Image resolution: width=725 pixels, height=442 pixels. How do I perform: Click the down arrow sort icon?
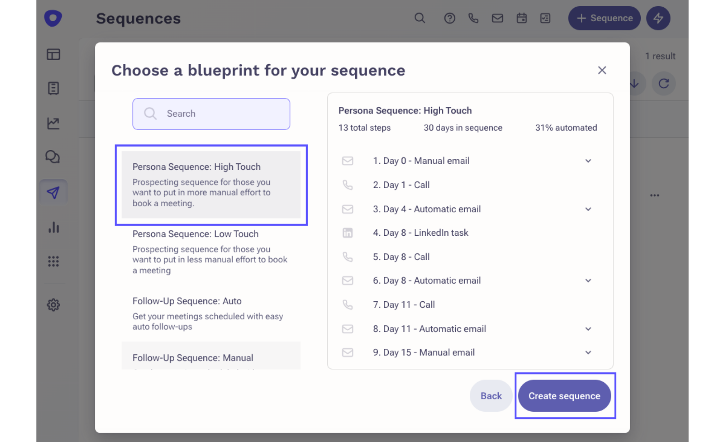pyautogui.click(x=635, y=84)
